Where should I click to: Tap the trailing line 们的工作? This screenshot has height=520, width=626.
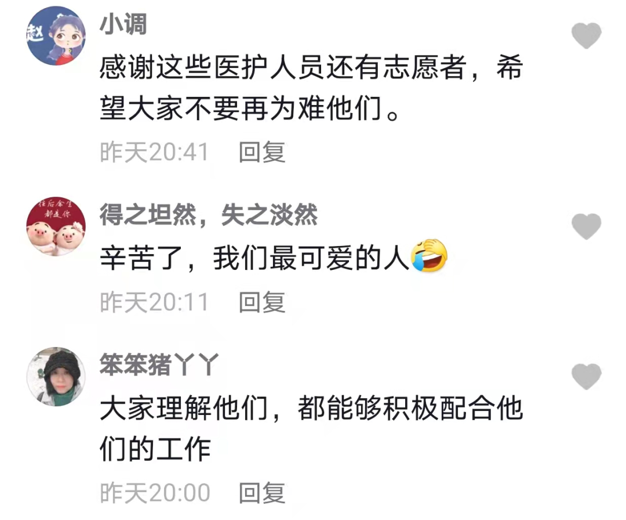(155, 449)
